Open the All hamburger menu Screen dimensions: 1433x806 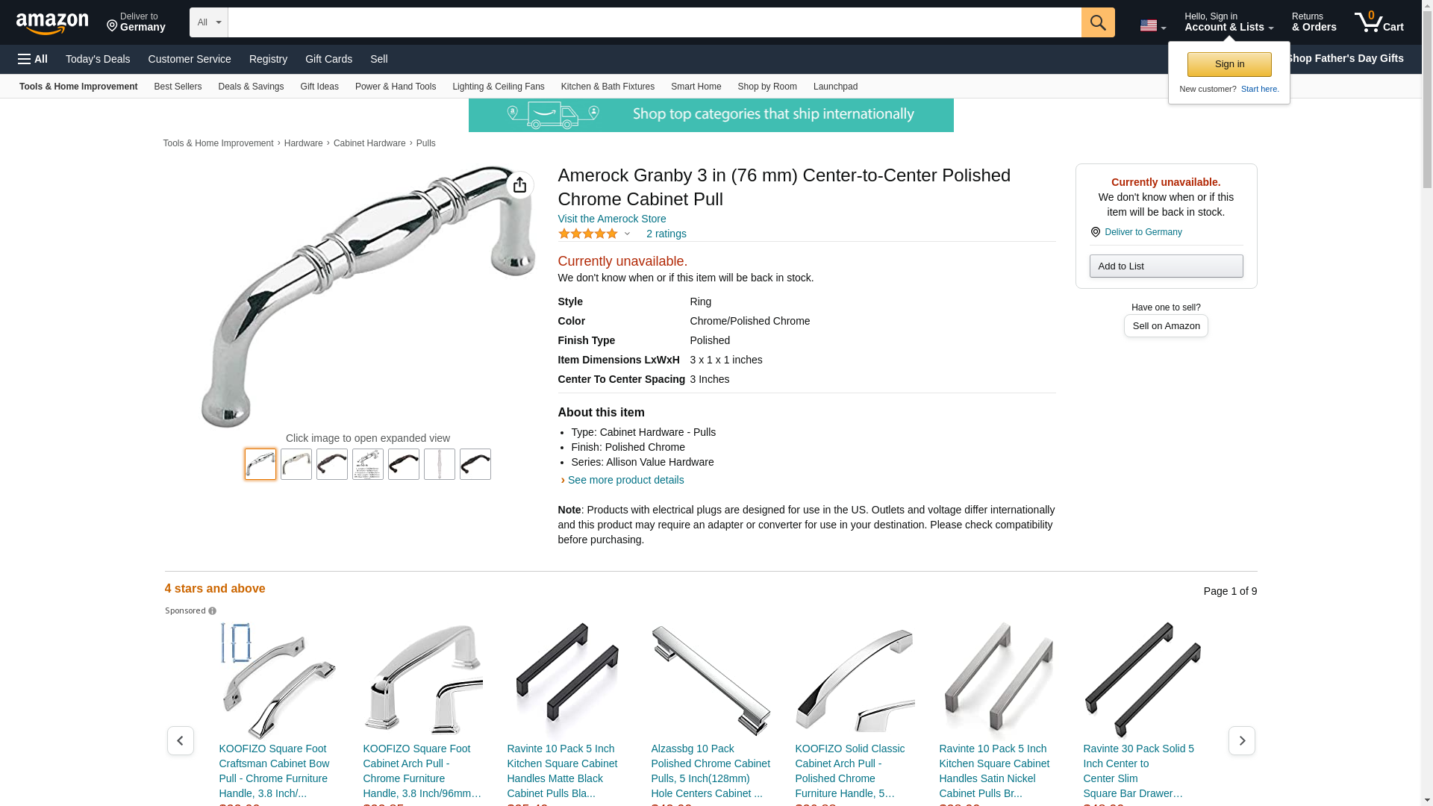point(33,59)
